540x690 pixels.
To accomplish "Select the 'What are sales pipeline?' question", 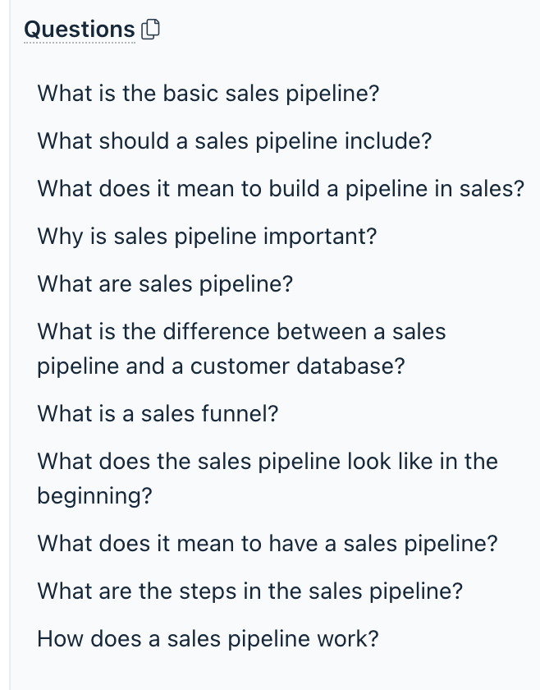I will click(x=165, y=284).
